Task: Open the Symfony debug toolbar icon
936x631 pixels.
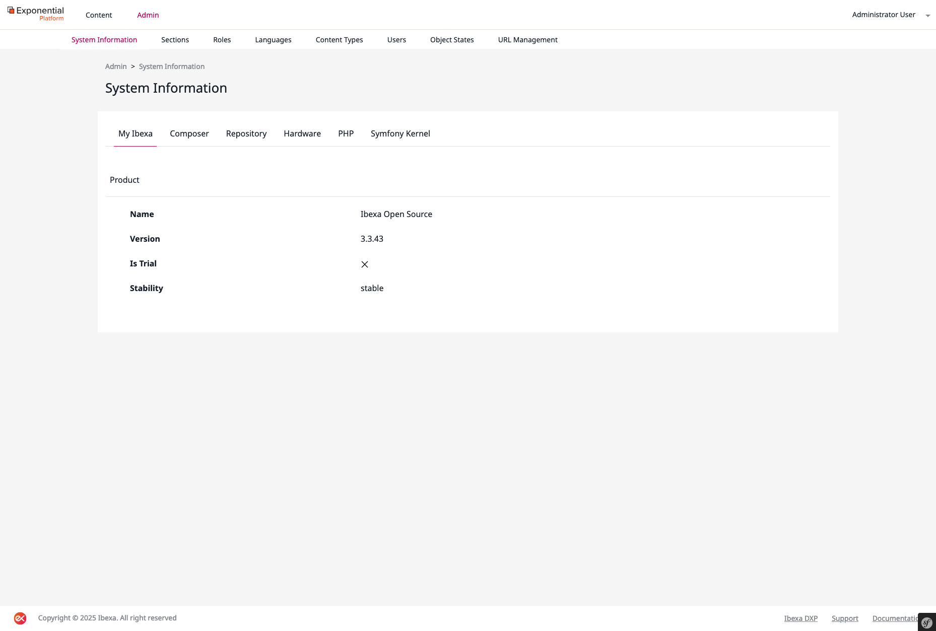Action: (x=926, y=622)
